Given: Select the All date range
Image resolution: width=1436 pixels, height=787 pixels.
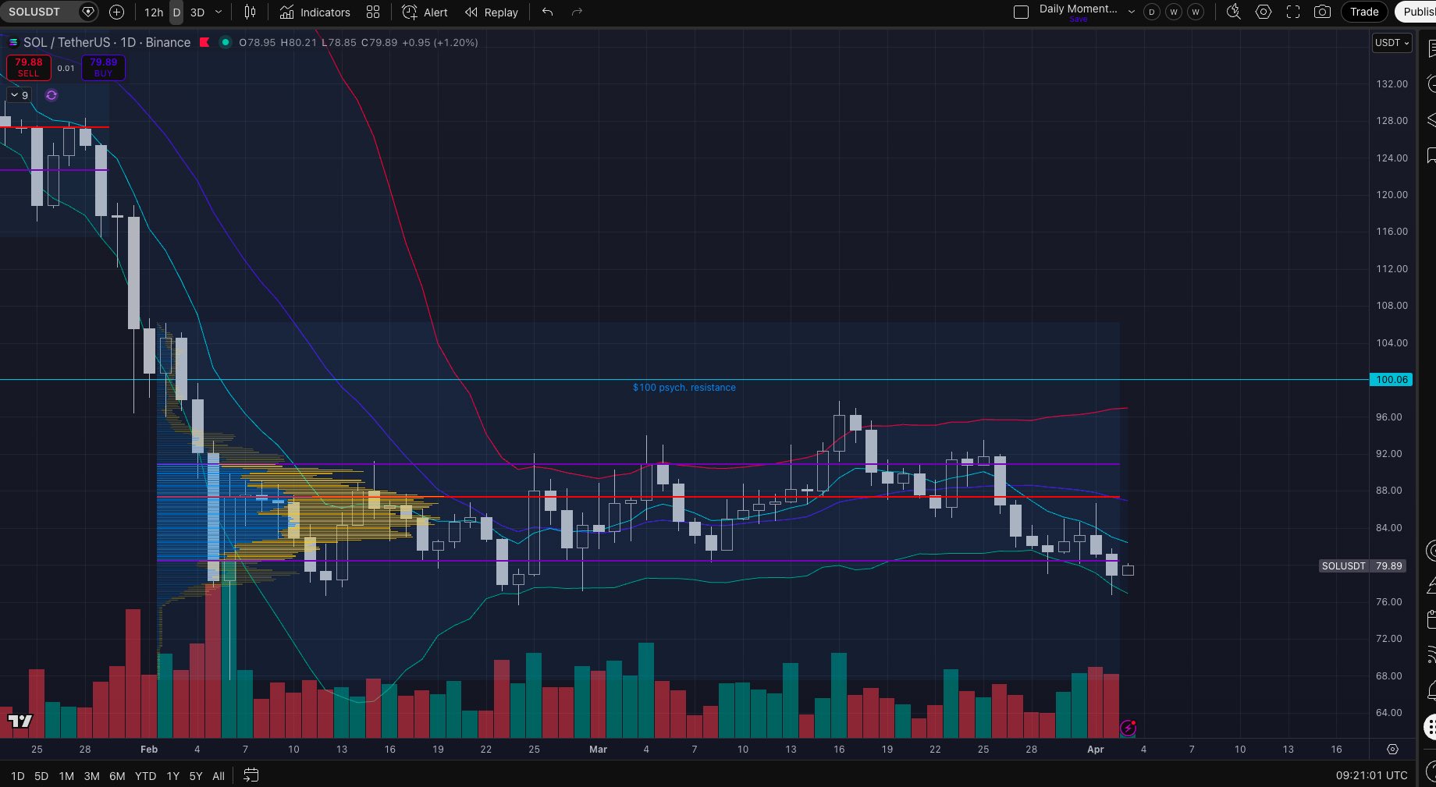Looking at the screenshot, I should (x=219, y=776).
